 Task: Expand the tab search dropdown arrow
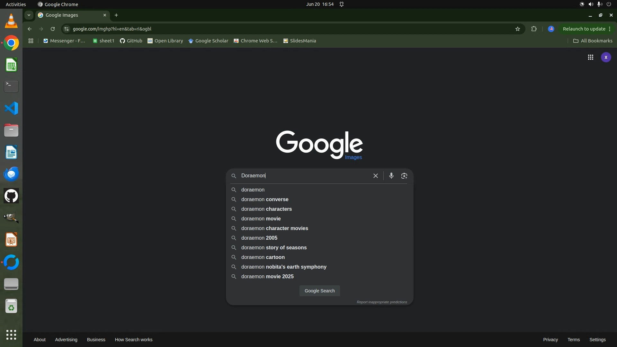pos(29,15)
